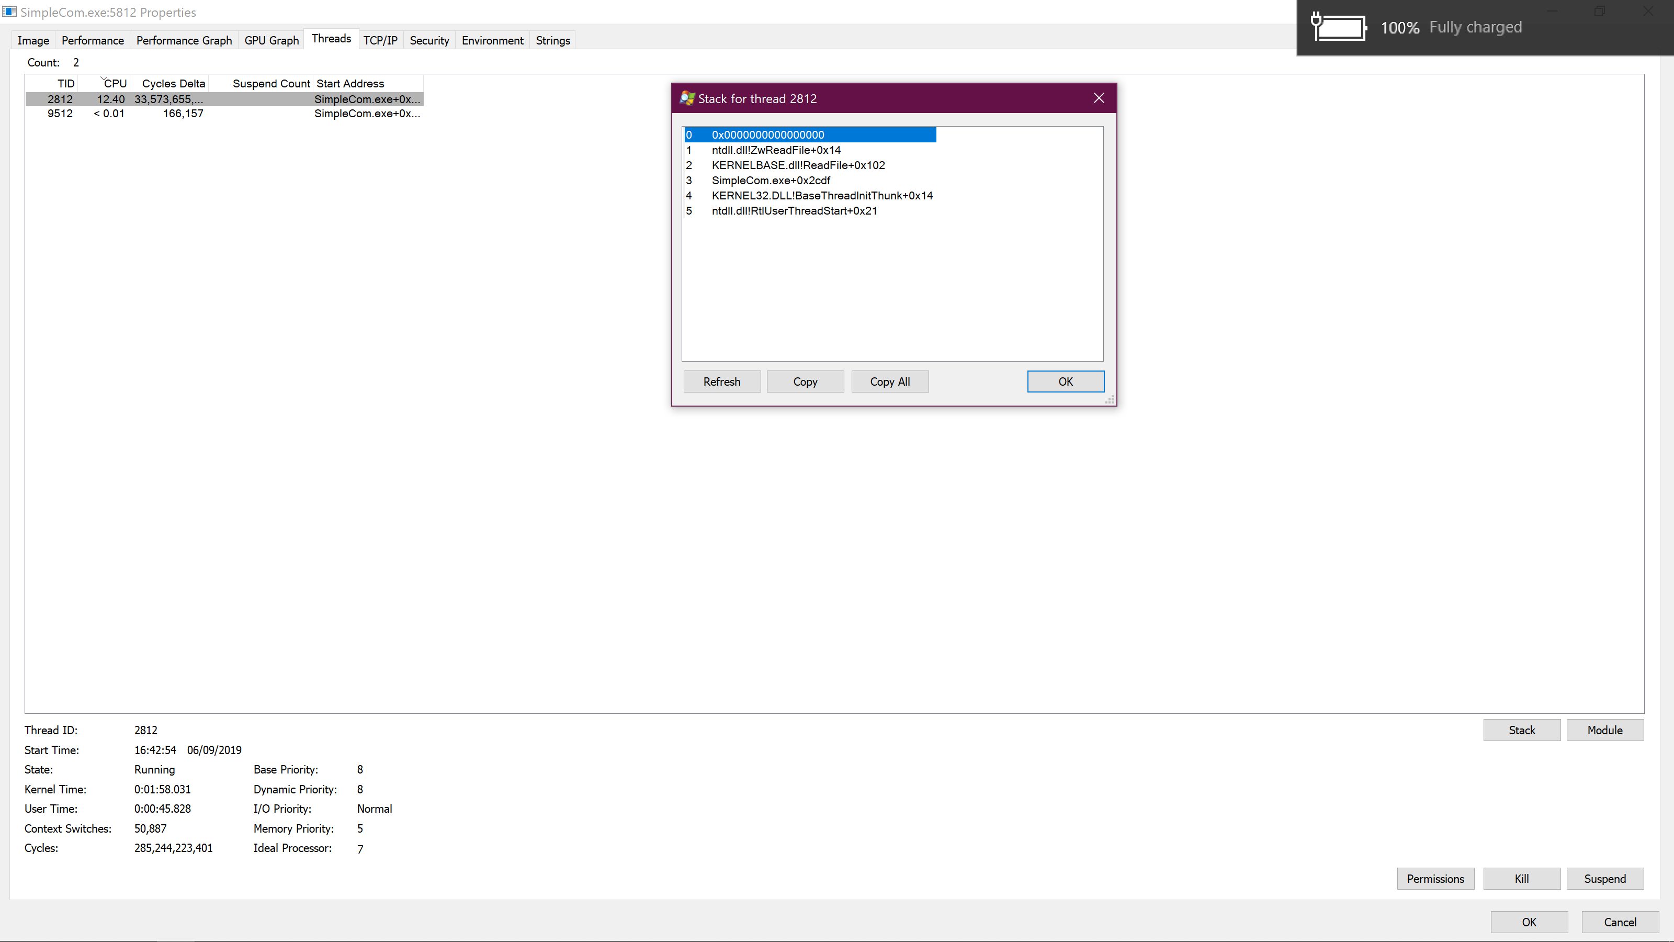Click the Permissions button

pos(1435,878)
